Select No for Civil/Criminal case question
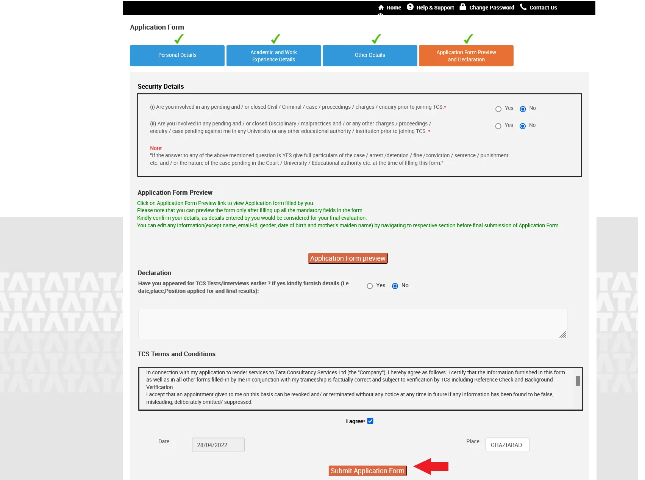The image size is (645, 480). (523, 109)
